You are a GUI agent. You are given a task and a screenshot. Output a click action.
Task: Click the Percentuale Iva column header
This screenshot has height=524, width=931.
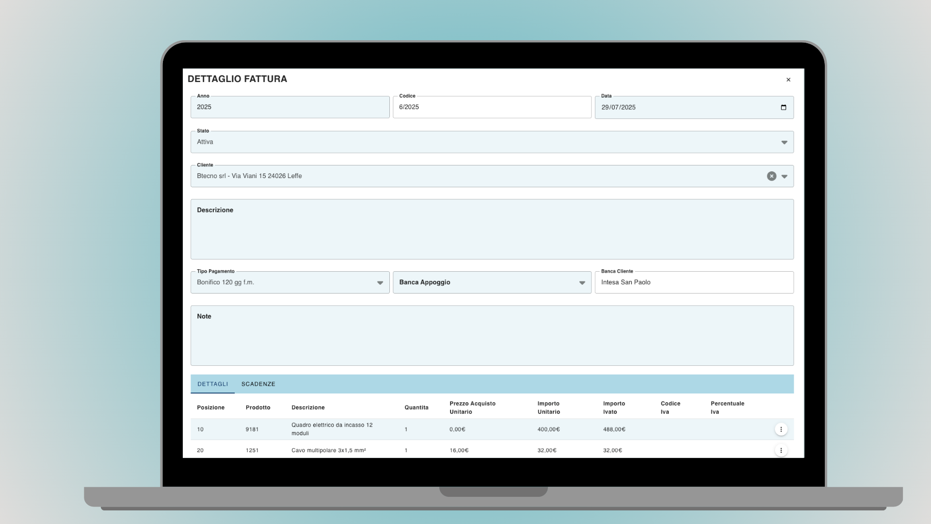pyautogui.click(x=727, y=408)
